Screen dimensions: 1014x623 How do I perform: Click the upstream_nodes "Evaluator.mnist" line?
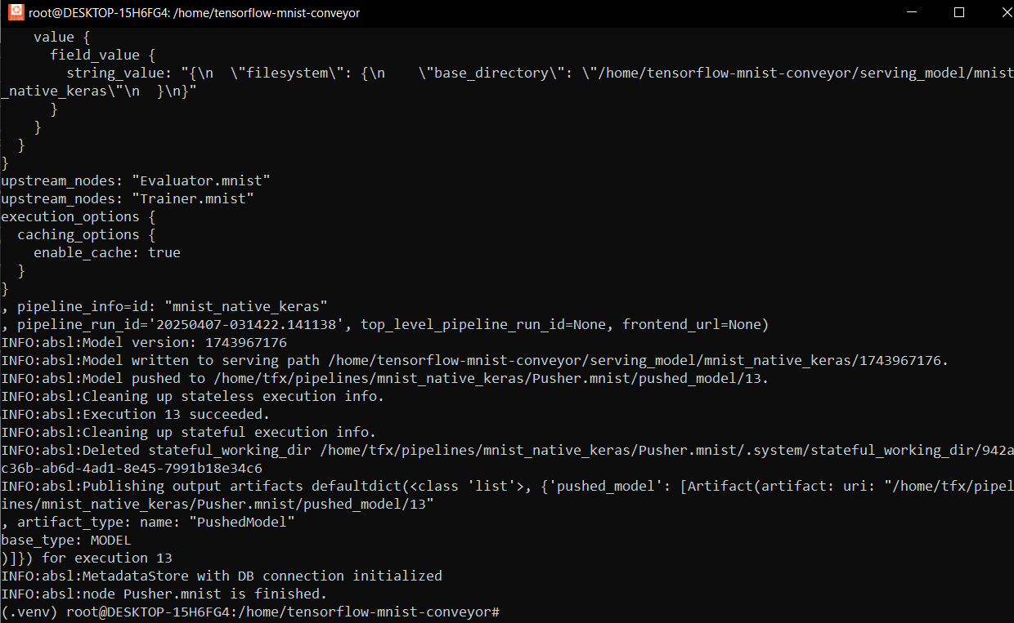click(136, 180)
